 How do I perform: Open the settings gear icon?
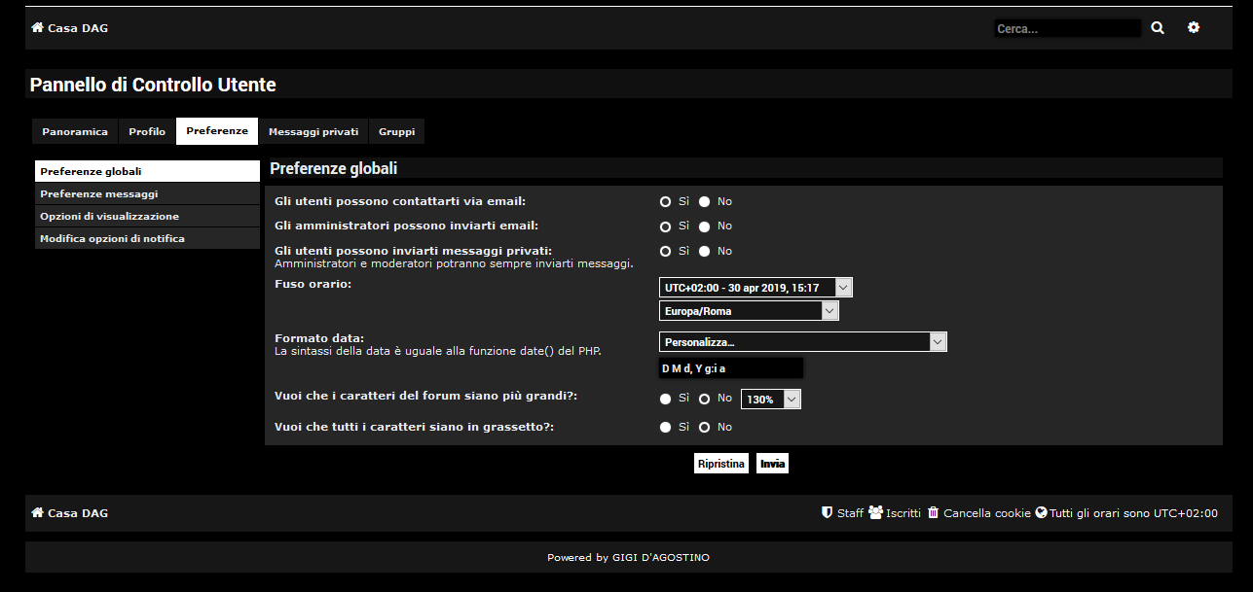pos(1194,27)
